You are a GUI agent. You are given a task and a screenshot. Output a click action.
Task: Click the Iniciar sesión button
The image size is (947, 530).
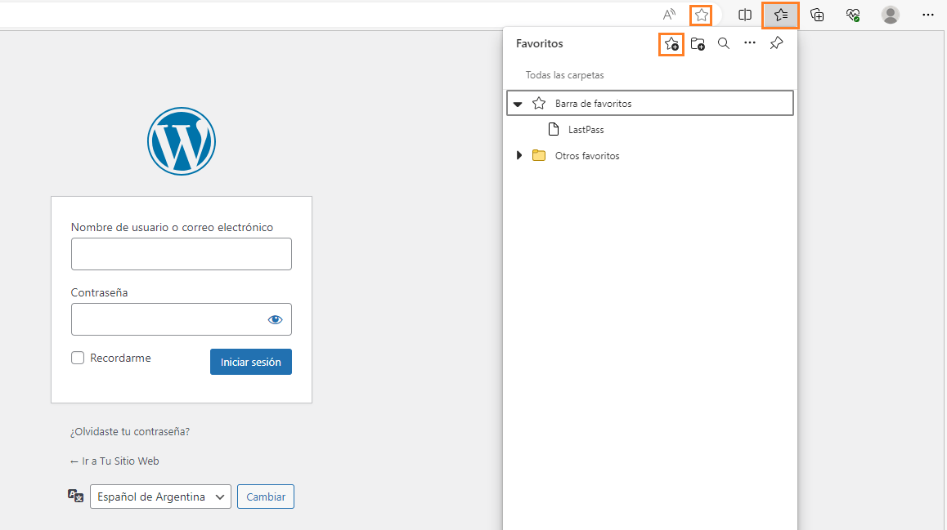click(250, 362)
